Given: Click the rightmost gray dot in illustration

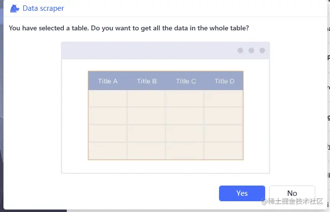Looking at the screenshot, I should tap(262, 50).
